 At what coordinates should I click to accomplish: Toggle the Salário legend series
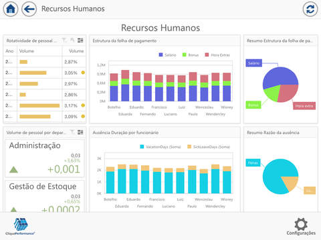point(167,55)
